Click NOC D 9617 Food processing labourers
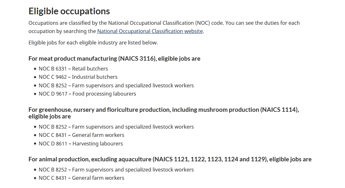345x188 pixels. [87, 94]
